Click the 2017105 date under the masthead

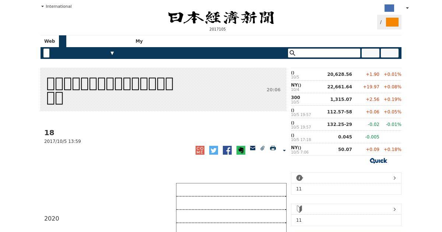click(218, 29)
